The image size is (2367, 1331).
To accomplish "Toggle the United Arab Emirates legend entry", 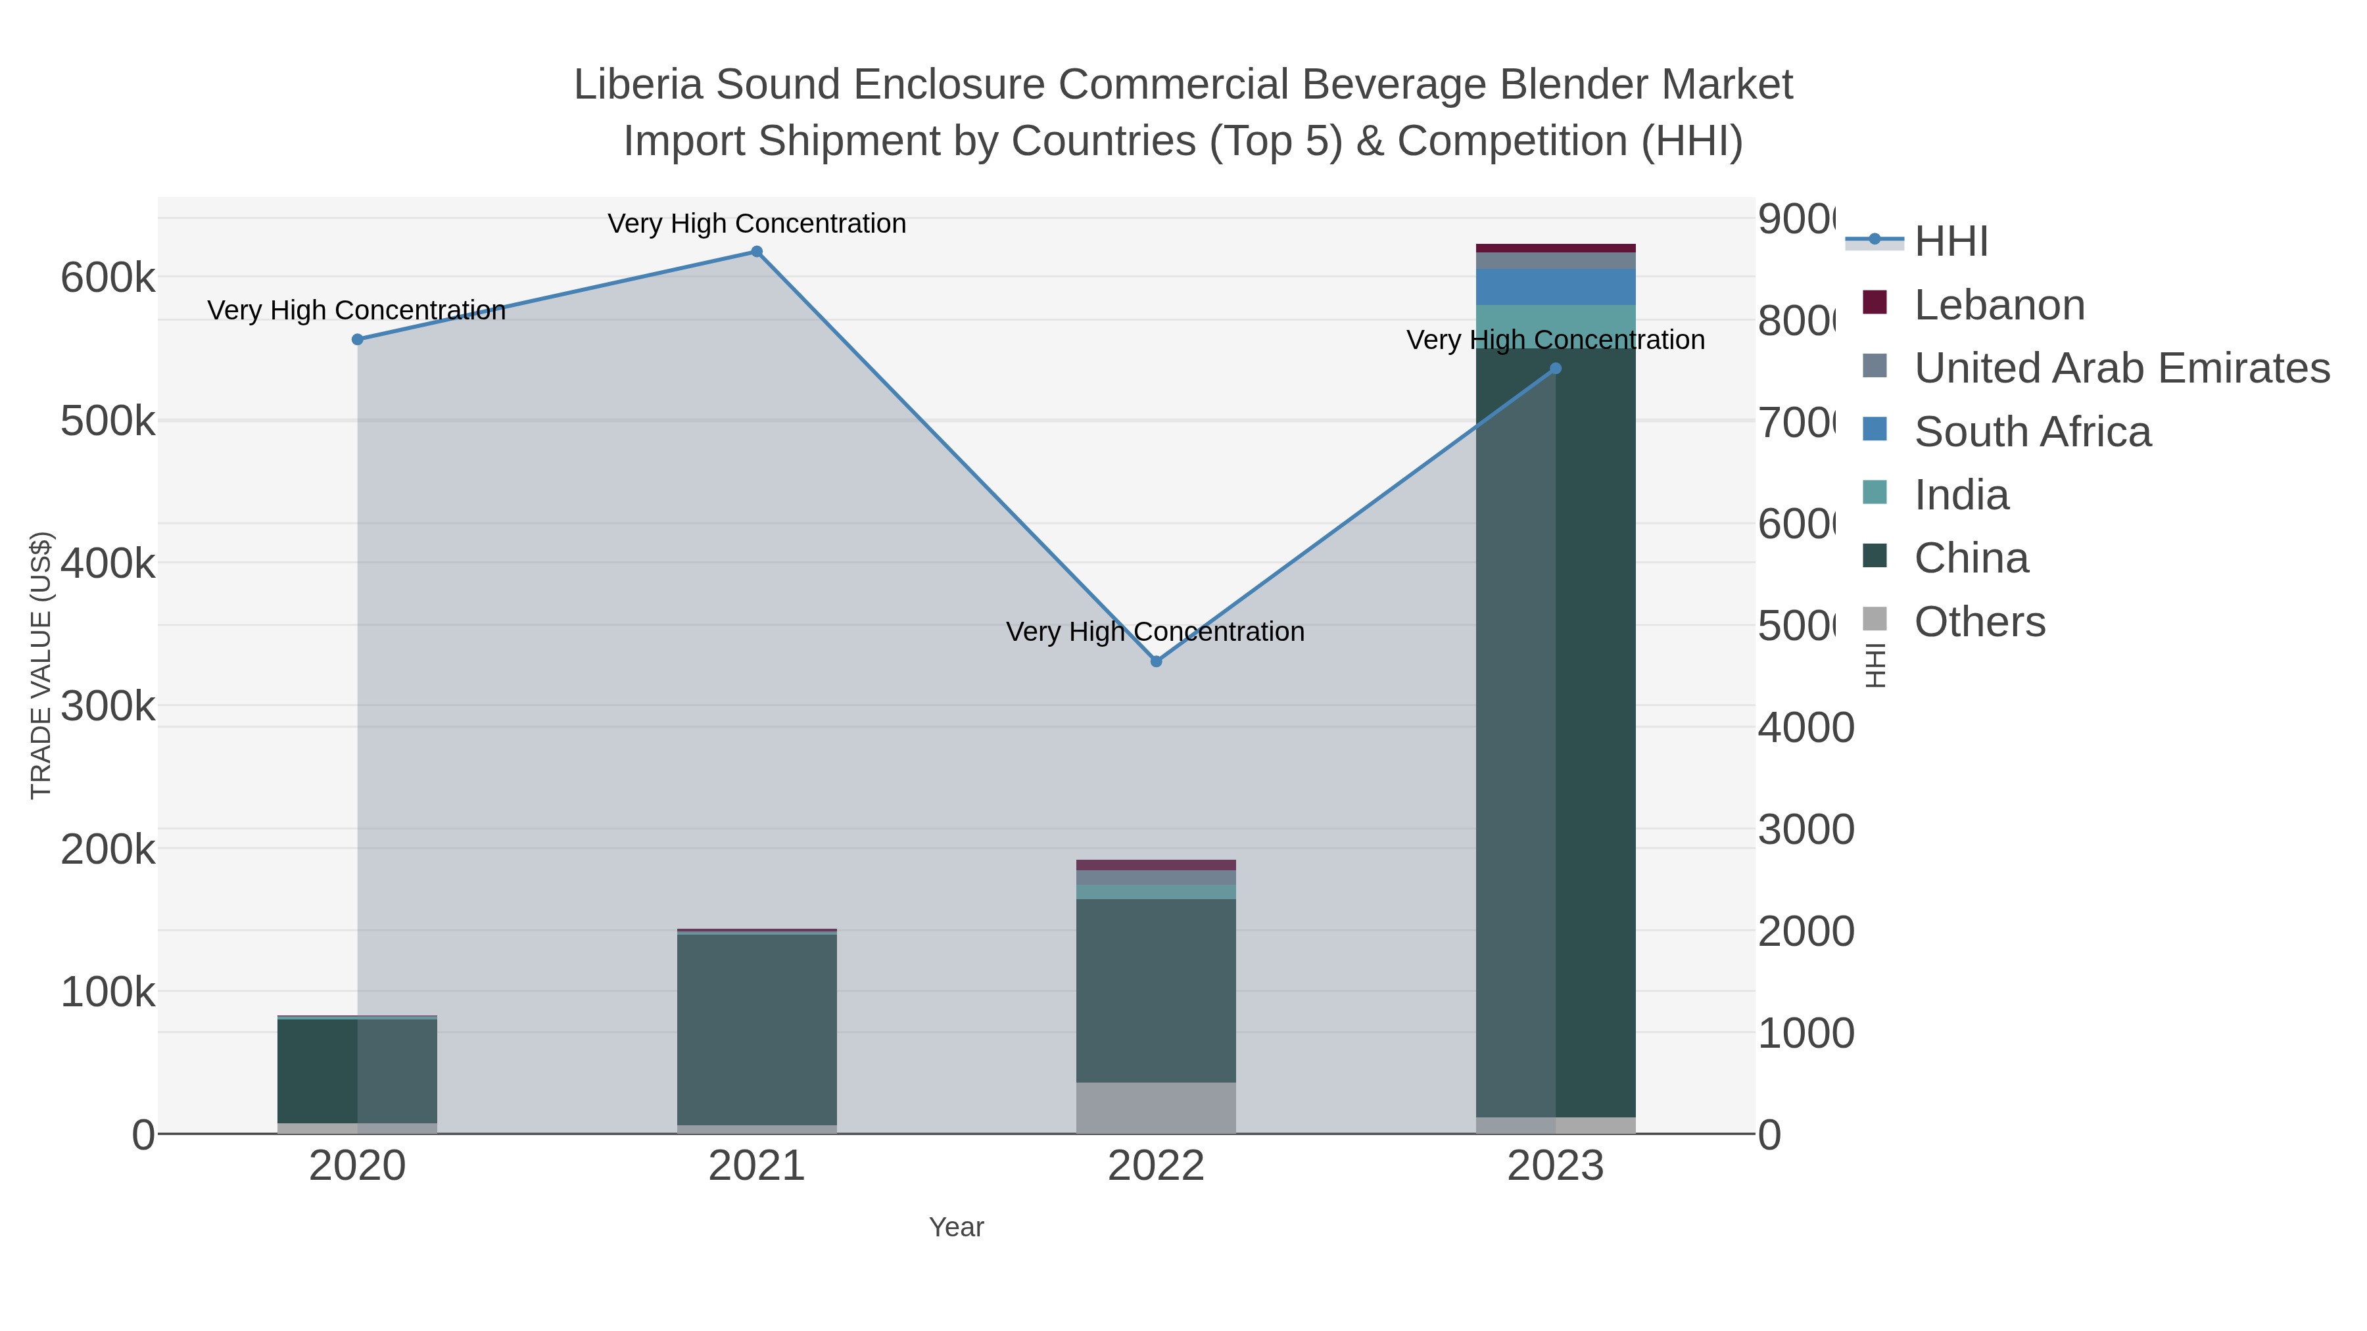I will pos(2097,367).
